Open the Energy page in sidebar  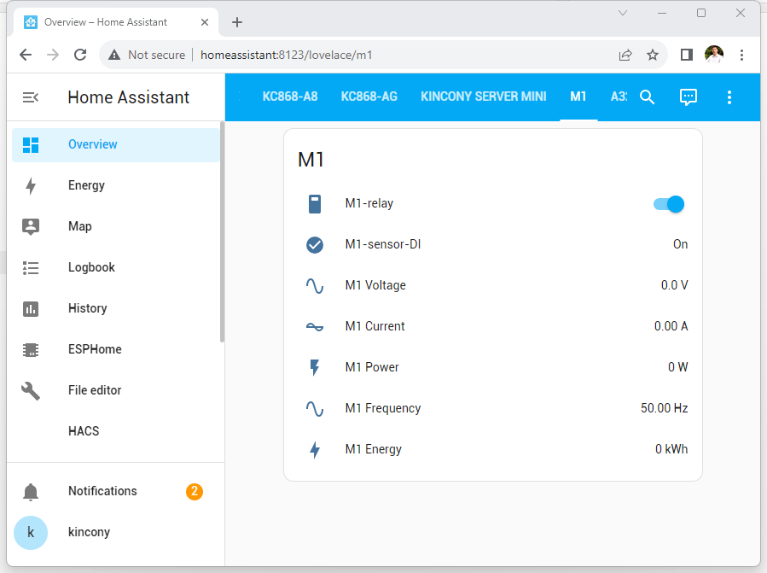[86, 185]
